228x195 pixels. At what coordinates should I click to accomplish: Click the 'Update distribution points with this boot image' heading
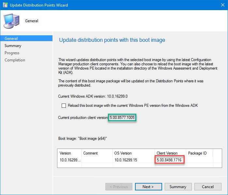[112, 40]
